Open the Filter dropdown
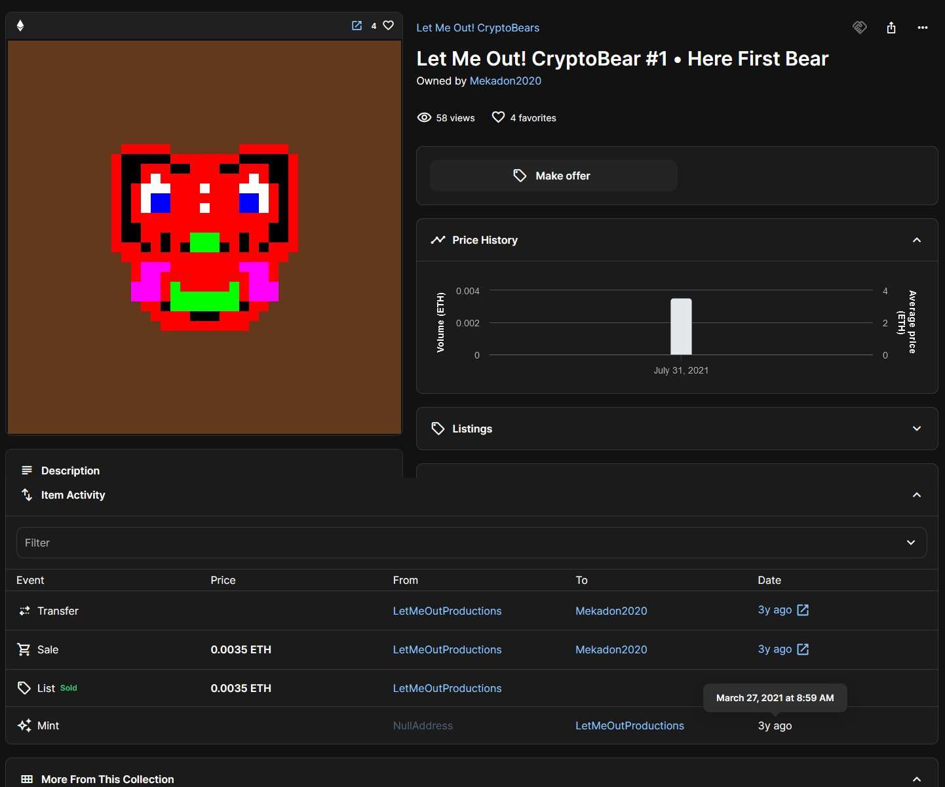 pos(471,543)
